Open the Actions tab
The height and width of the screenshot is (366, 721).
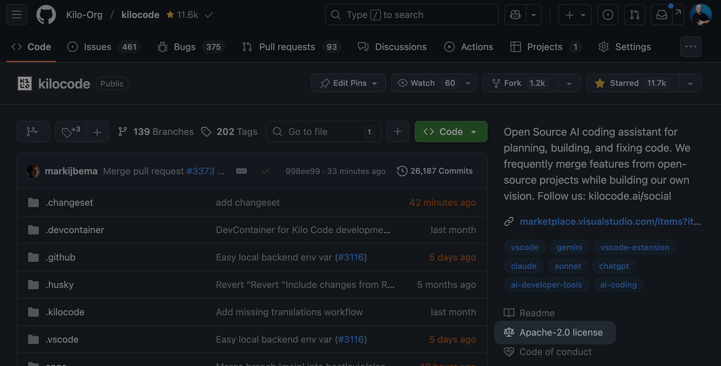click(468, 47)
